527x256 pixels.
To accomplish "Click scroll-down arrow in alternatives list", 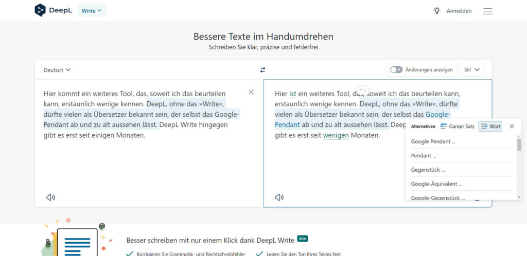I will (x=519, y=197).
